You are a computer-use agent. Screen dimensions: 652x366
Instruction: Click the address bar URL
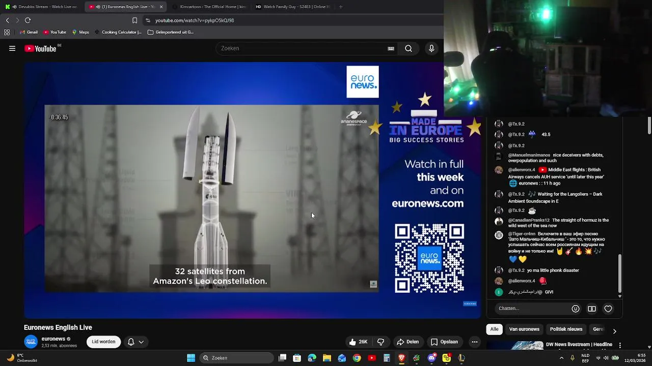[x=195, y=20]
